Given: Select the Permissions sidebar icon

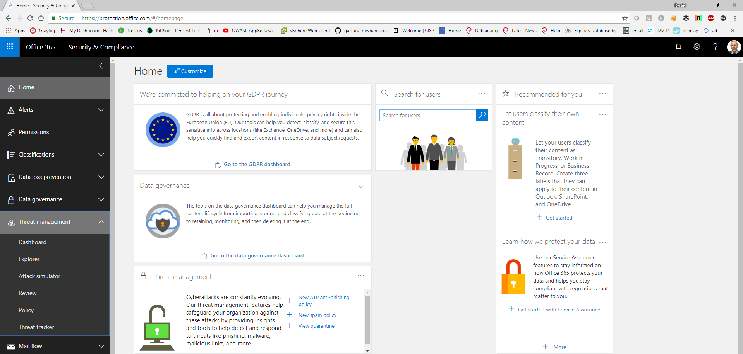Looking at the screenshot, I should (11, 132).
